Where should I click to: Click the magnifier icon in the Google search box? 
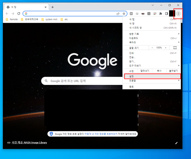[46, 81]
